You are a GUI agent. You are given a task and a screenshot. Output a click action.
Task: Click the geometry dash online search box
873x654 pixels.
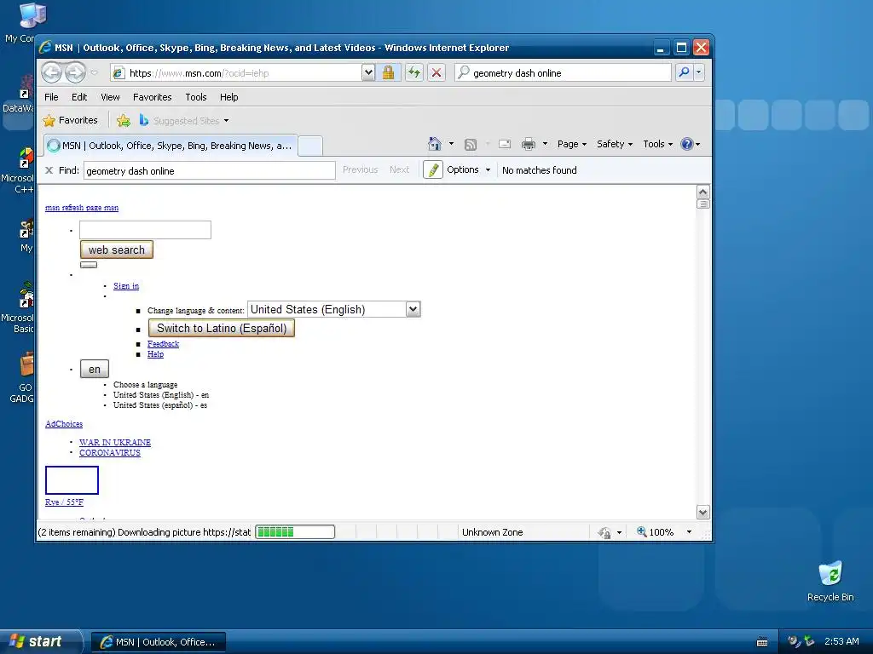(563, 73)
